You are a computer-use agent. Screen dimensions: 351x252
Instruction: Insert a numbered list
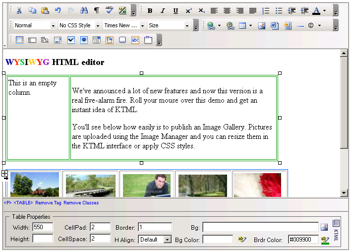(x=266, y=11)
